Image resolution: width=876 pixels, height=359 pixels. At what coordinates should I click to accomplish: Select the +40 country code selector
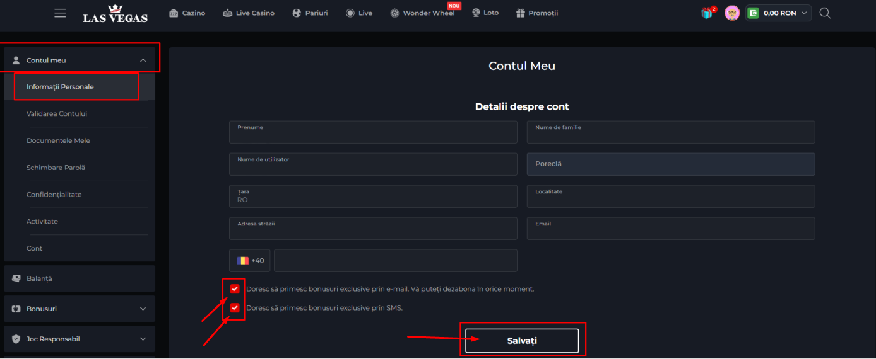click(250, 261)
